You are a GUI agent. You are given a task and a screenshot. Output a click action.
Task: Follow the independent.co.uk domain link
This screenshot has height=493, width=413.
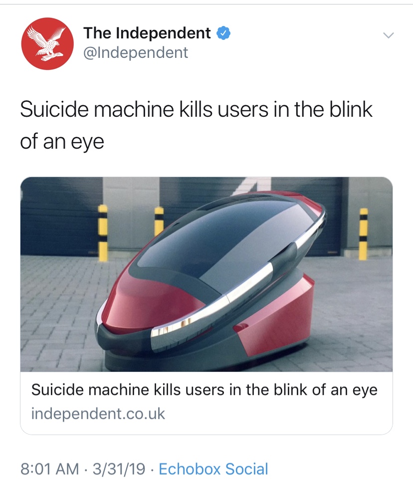98,414
